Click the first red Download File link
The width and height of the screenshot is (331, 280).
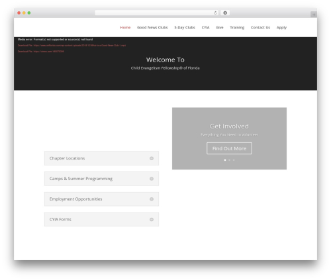71,46
